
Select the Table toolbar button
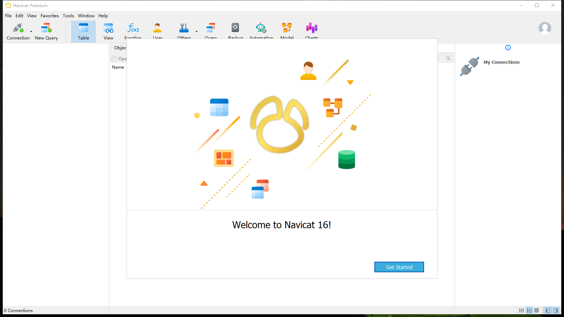click(x=84, y=31)
